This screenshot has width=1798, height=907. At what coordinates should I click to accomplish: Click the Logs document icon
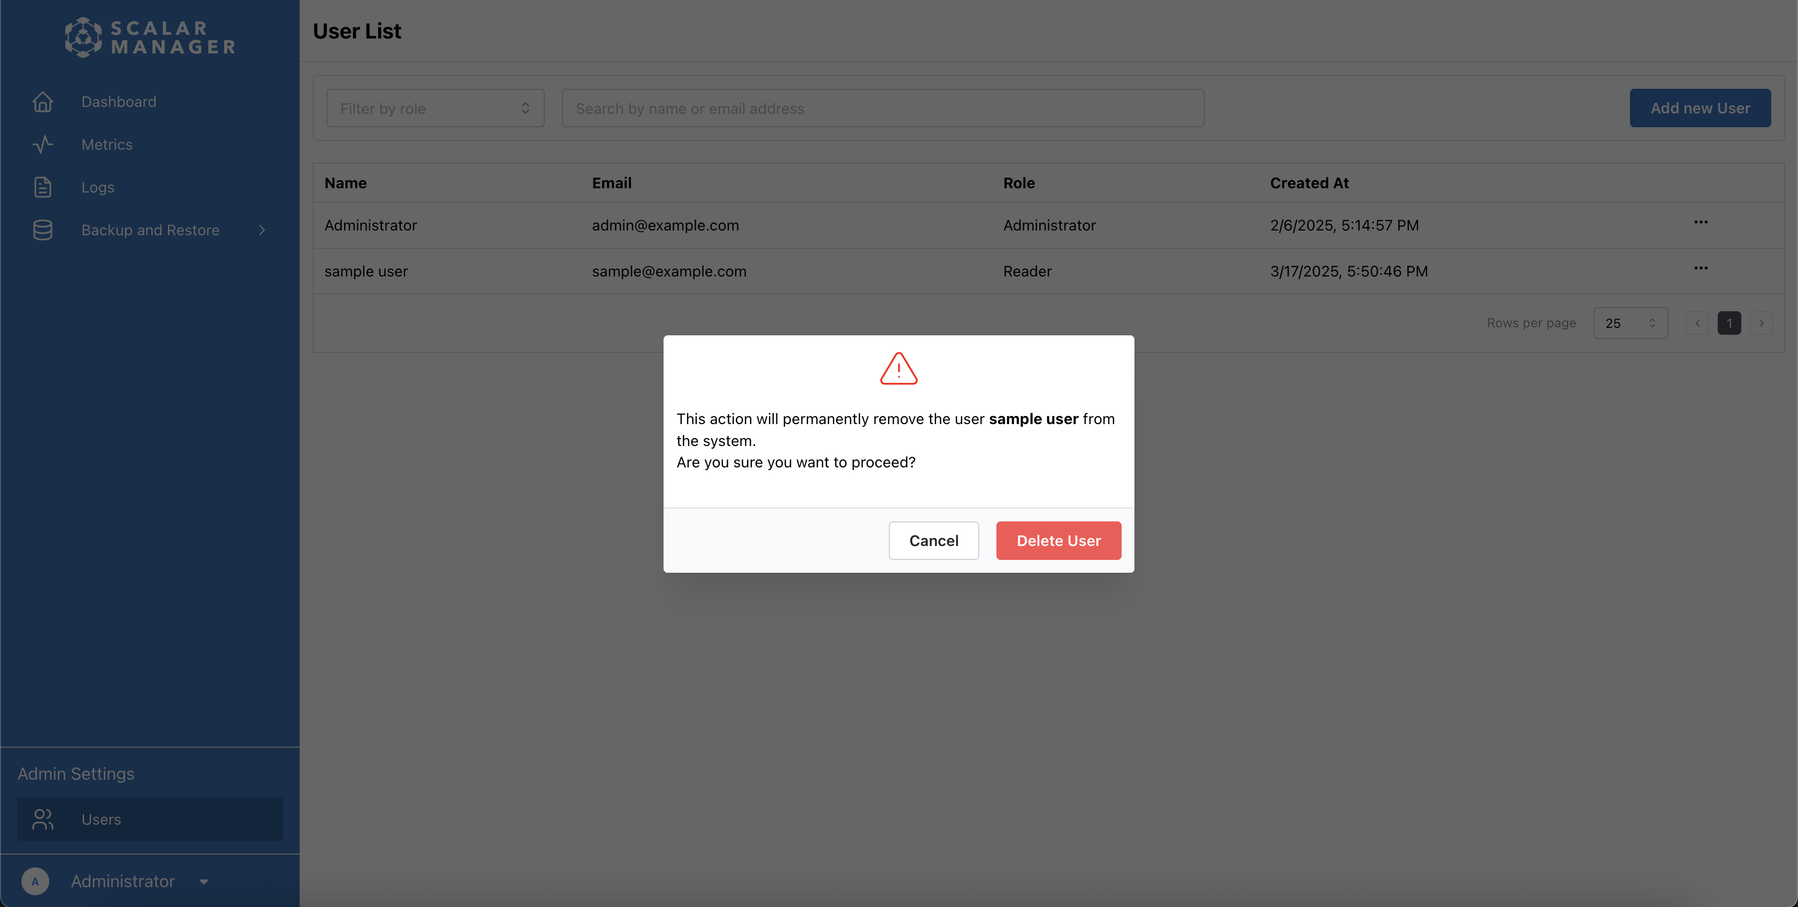tap(43, 187)
